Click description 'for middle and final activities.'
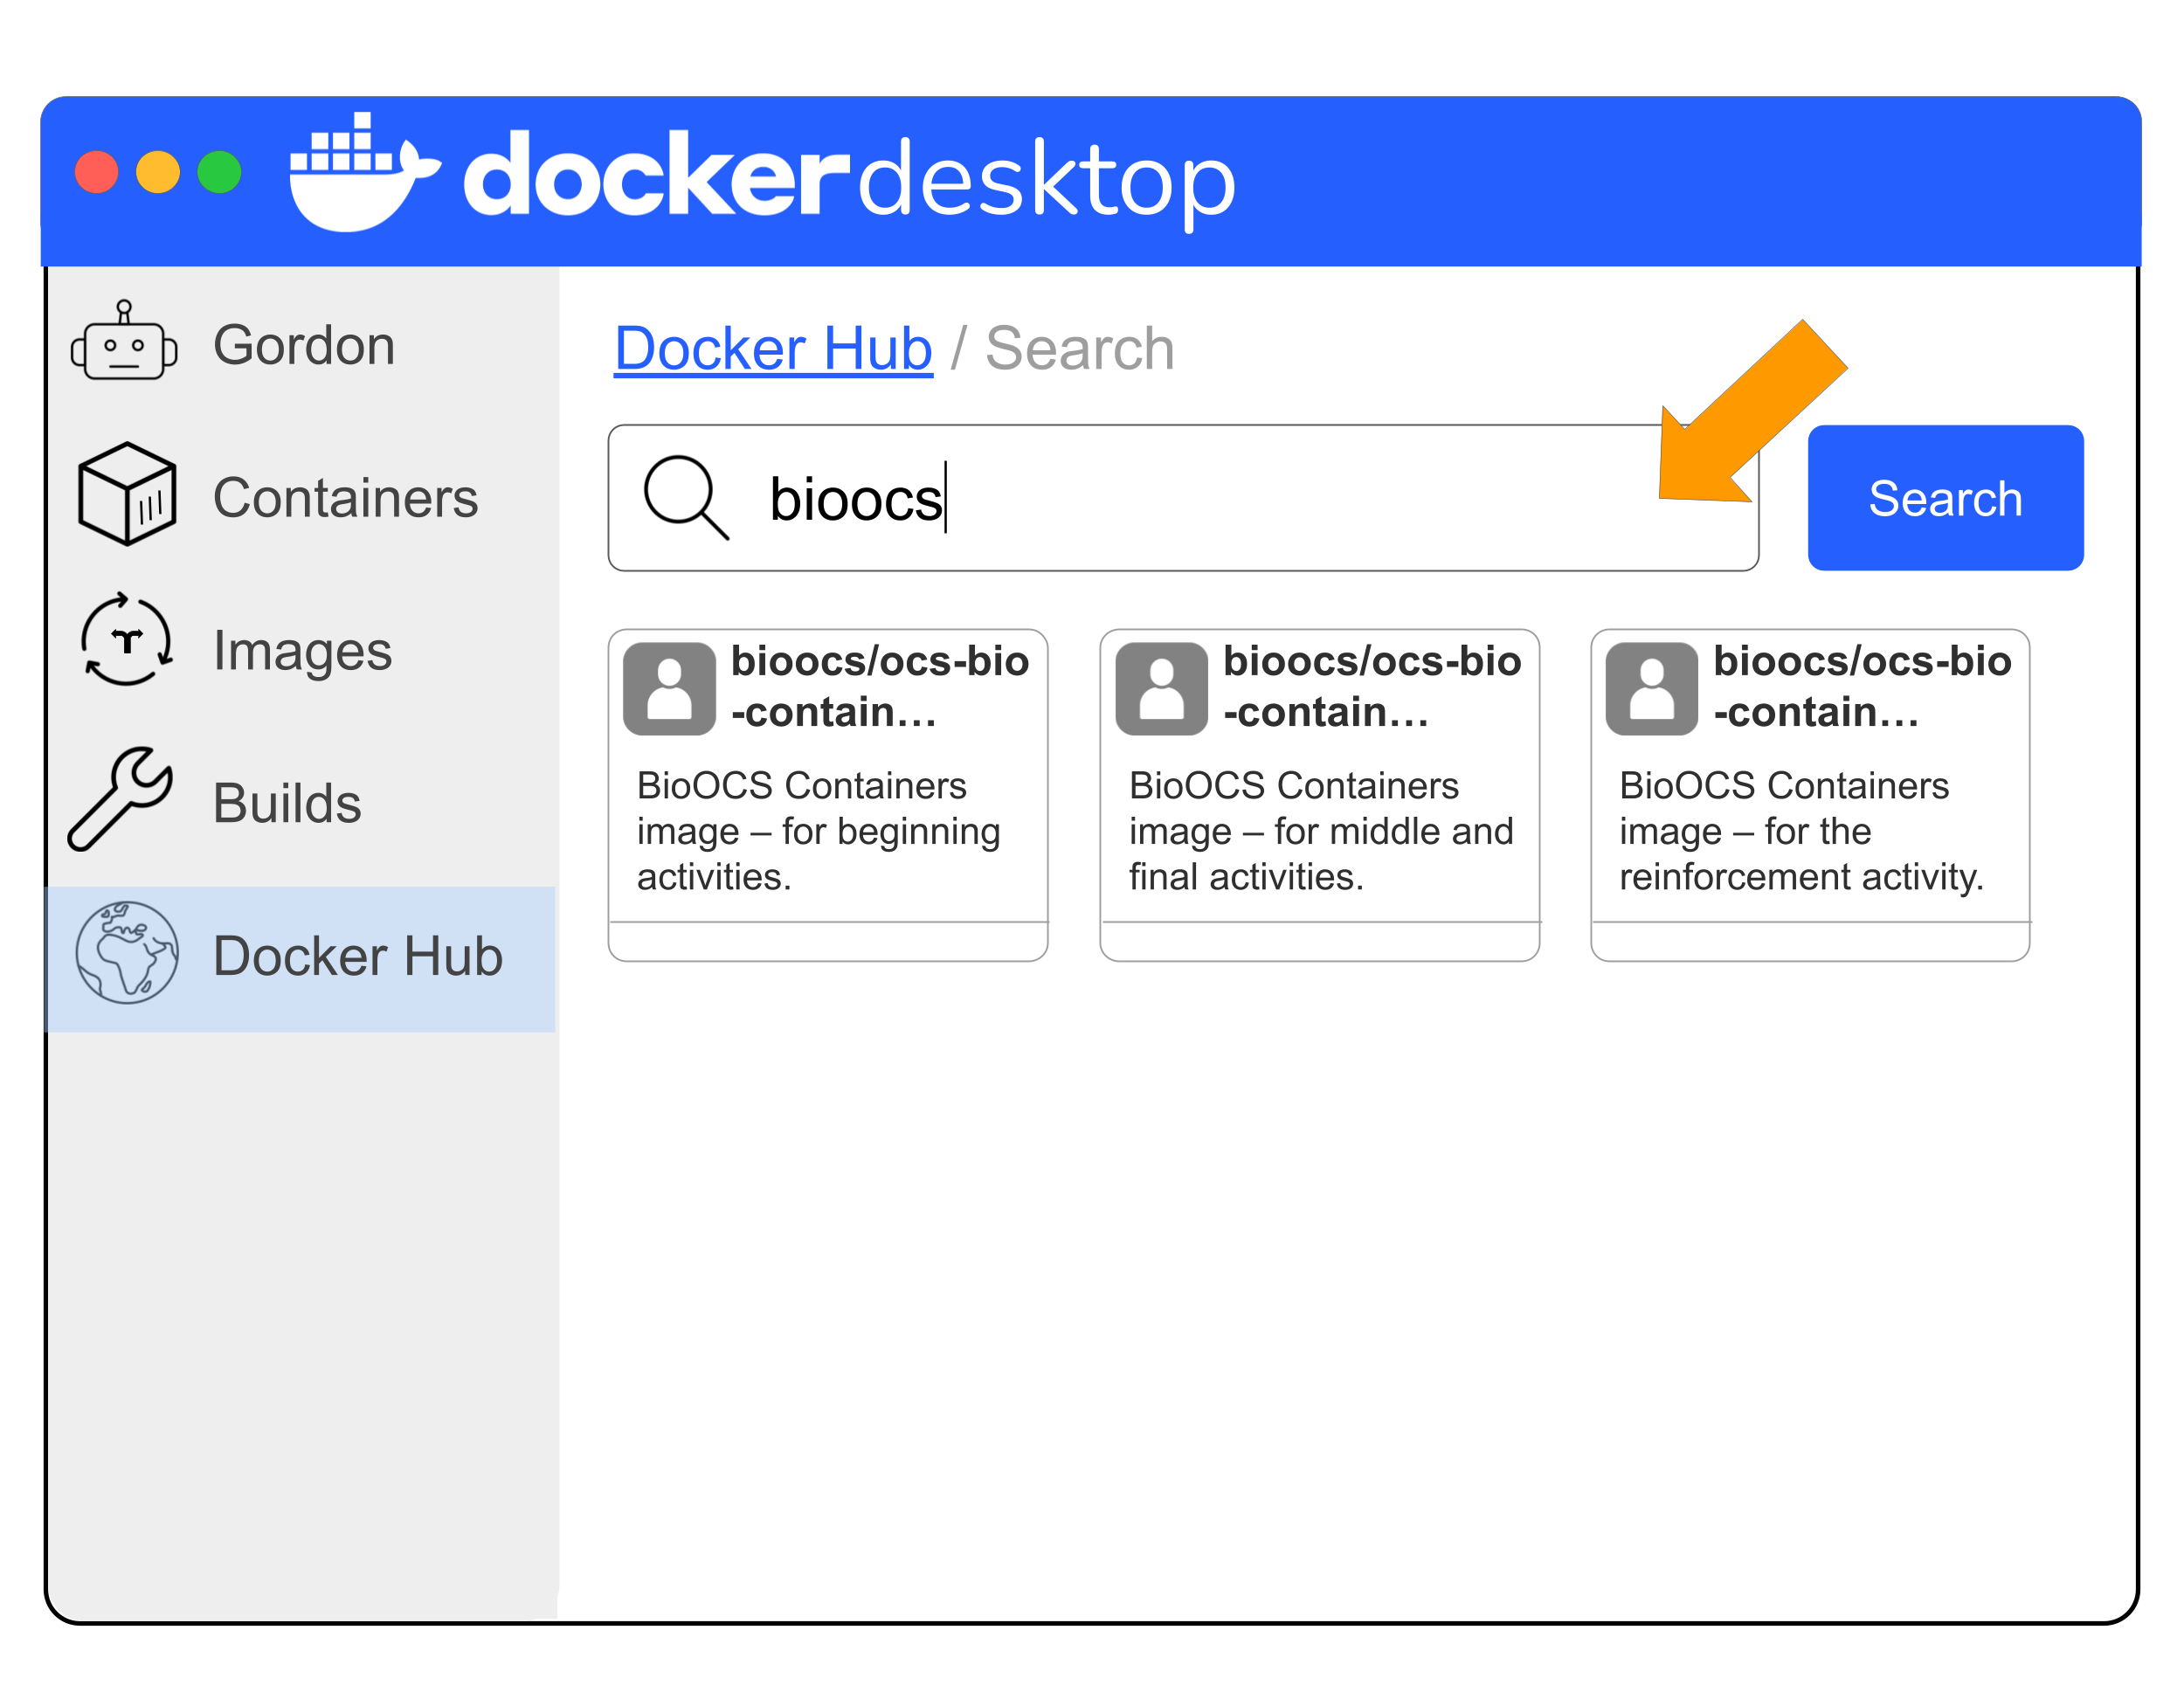The height and width of the screenshot is (1706, 2184). pyautogui.click(x=1321, y=831)
